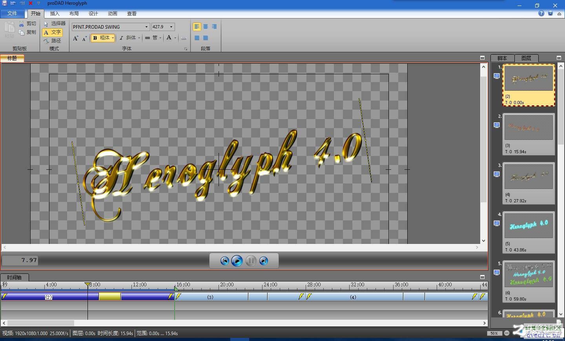Expand the 斜体 italic options arrow

[x=139, y=38]
